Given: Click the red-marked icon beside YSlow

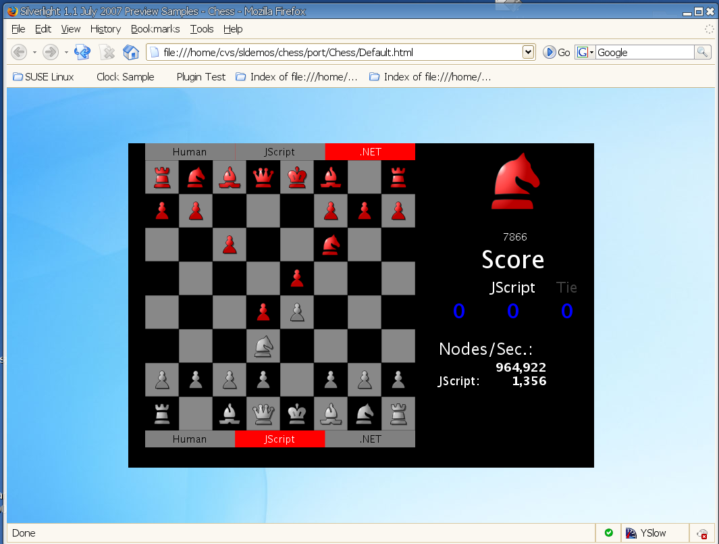Looking at the screenshot, I should point(702,533).
